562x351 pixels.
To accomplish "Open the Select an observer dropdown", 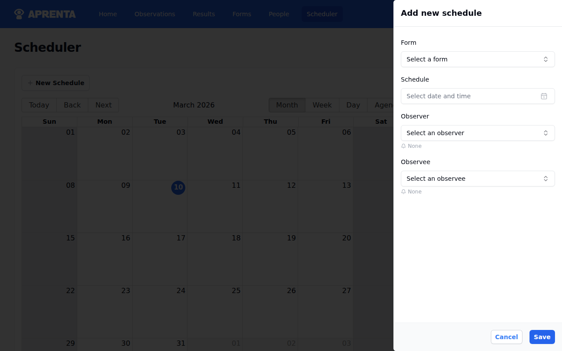I will (478, 133).
